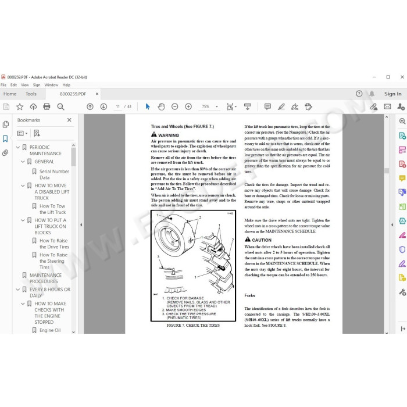Open the zoom percentage dropdown
Viewport: 407px width, 407px height.
pos(217,106)
